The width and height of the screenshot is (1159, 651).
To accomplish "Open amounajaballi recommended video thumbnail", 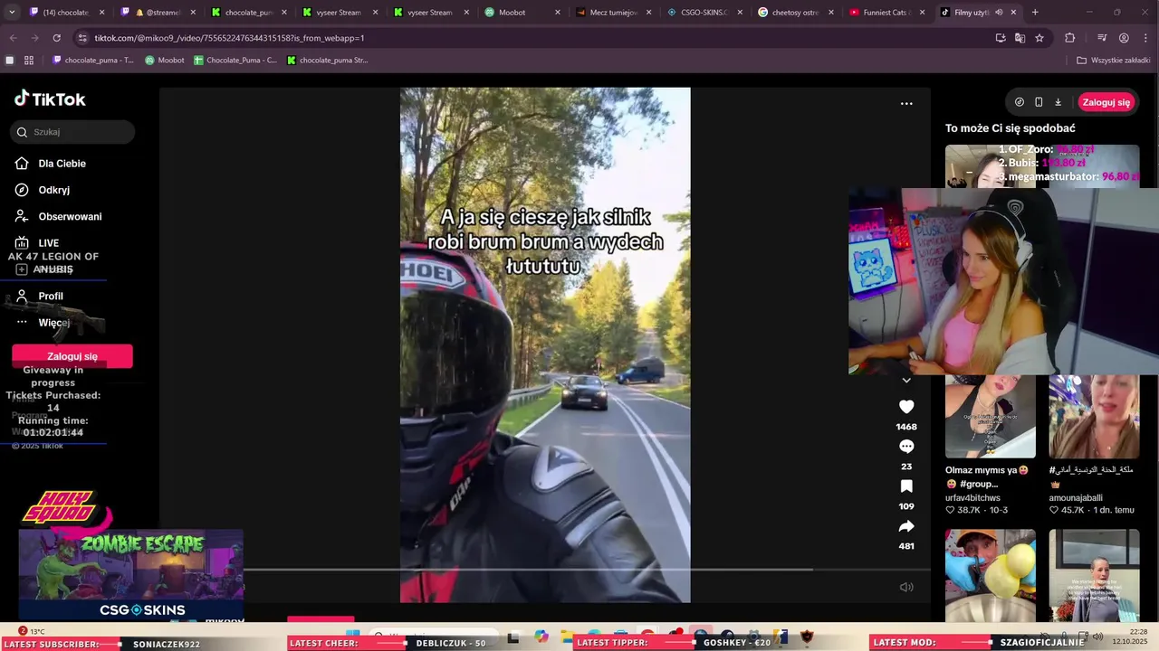I will (x=1094, y=417).
